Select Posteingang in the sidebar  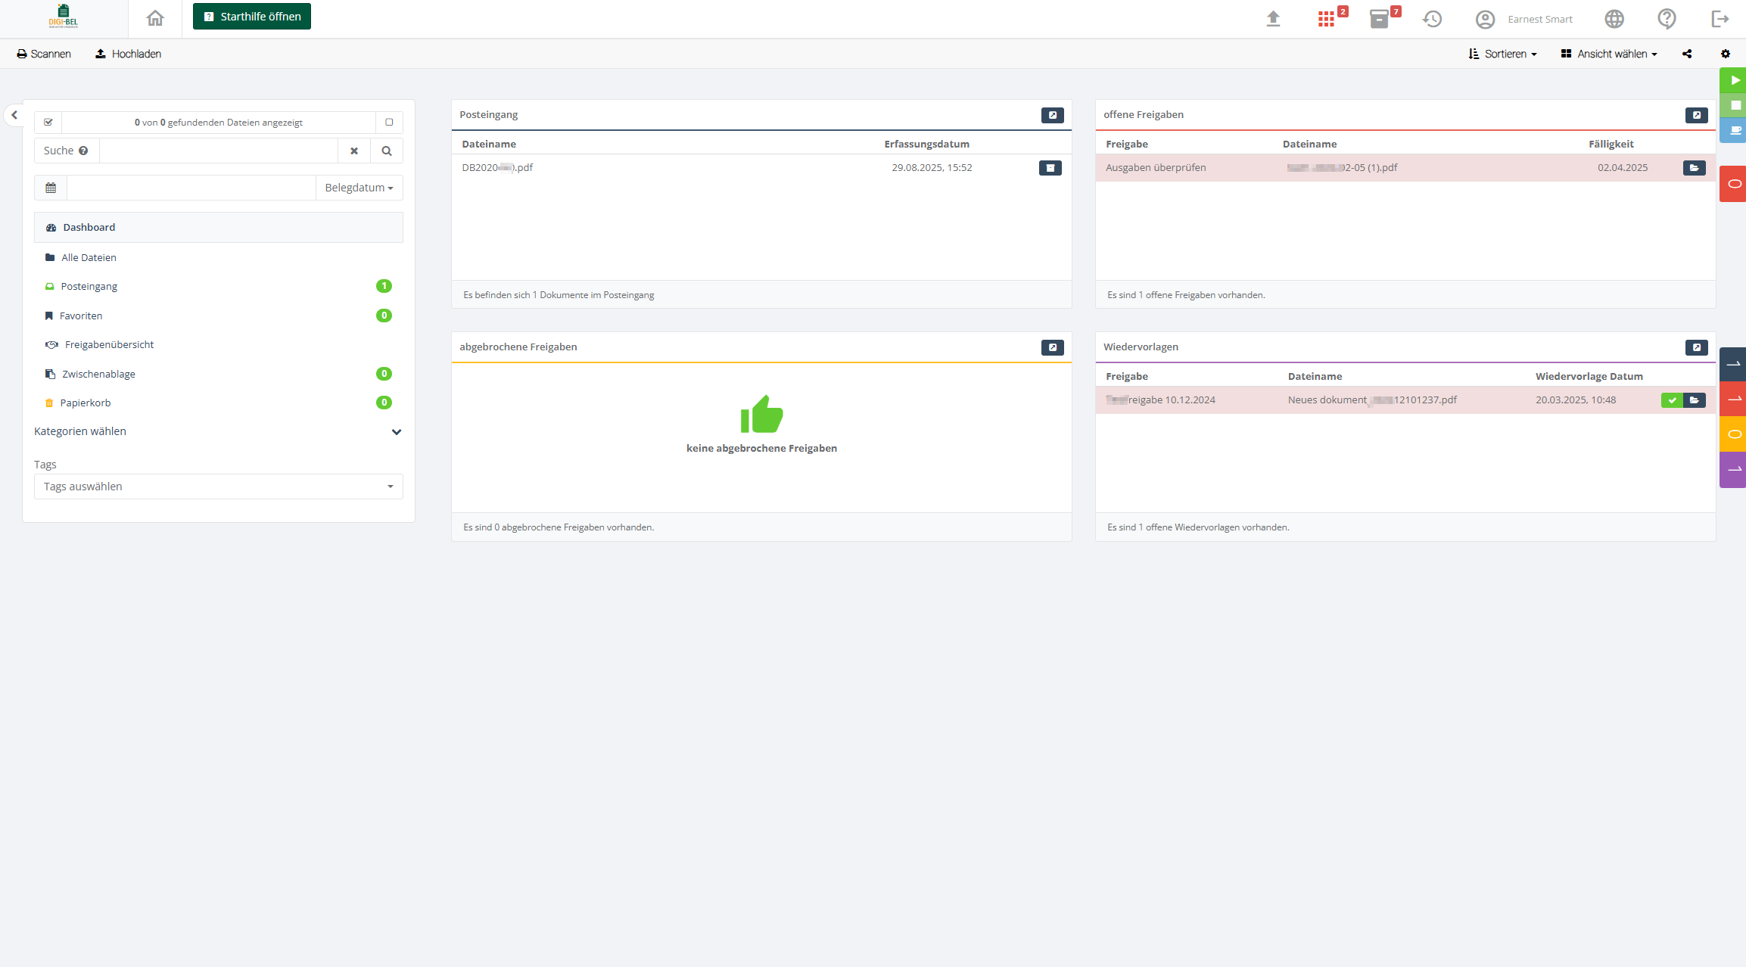point(89,286)
